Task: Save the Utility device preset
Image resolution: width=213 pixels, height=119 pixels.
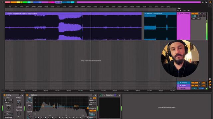Action: pos(23,95)
